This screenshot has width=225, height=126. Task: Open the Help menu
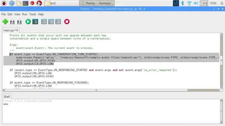pyautogui.click(x=41, y=14)
